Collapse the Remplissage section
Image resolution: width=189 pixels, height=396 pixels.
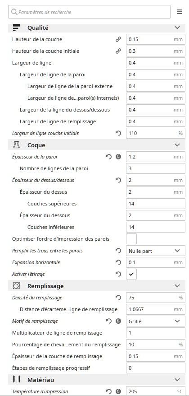[177, 286]
